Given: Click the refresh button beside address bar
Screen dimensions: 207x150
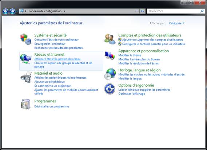Looking at the screenshot, I should coord(142,11).
